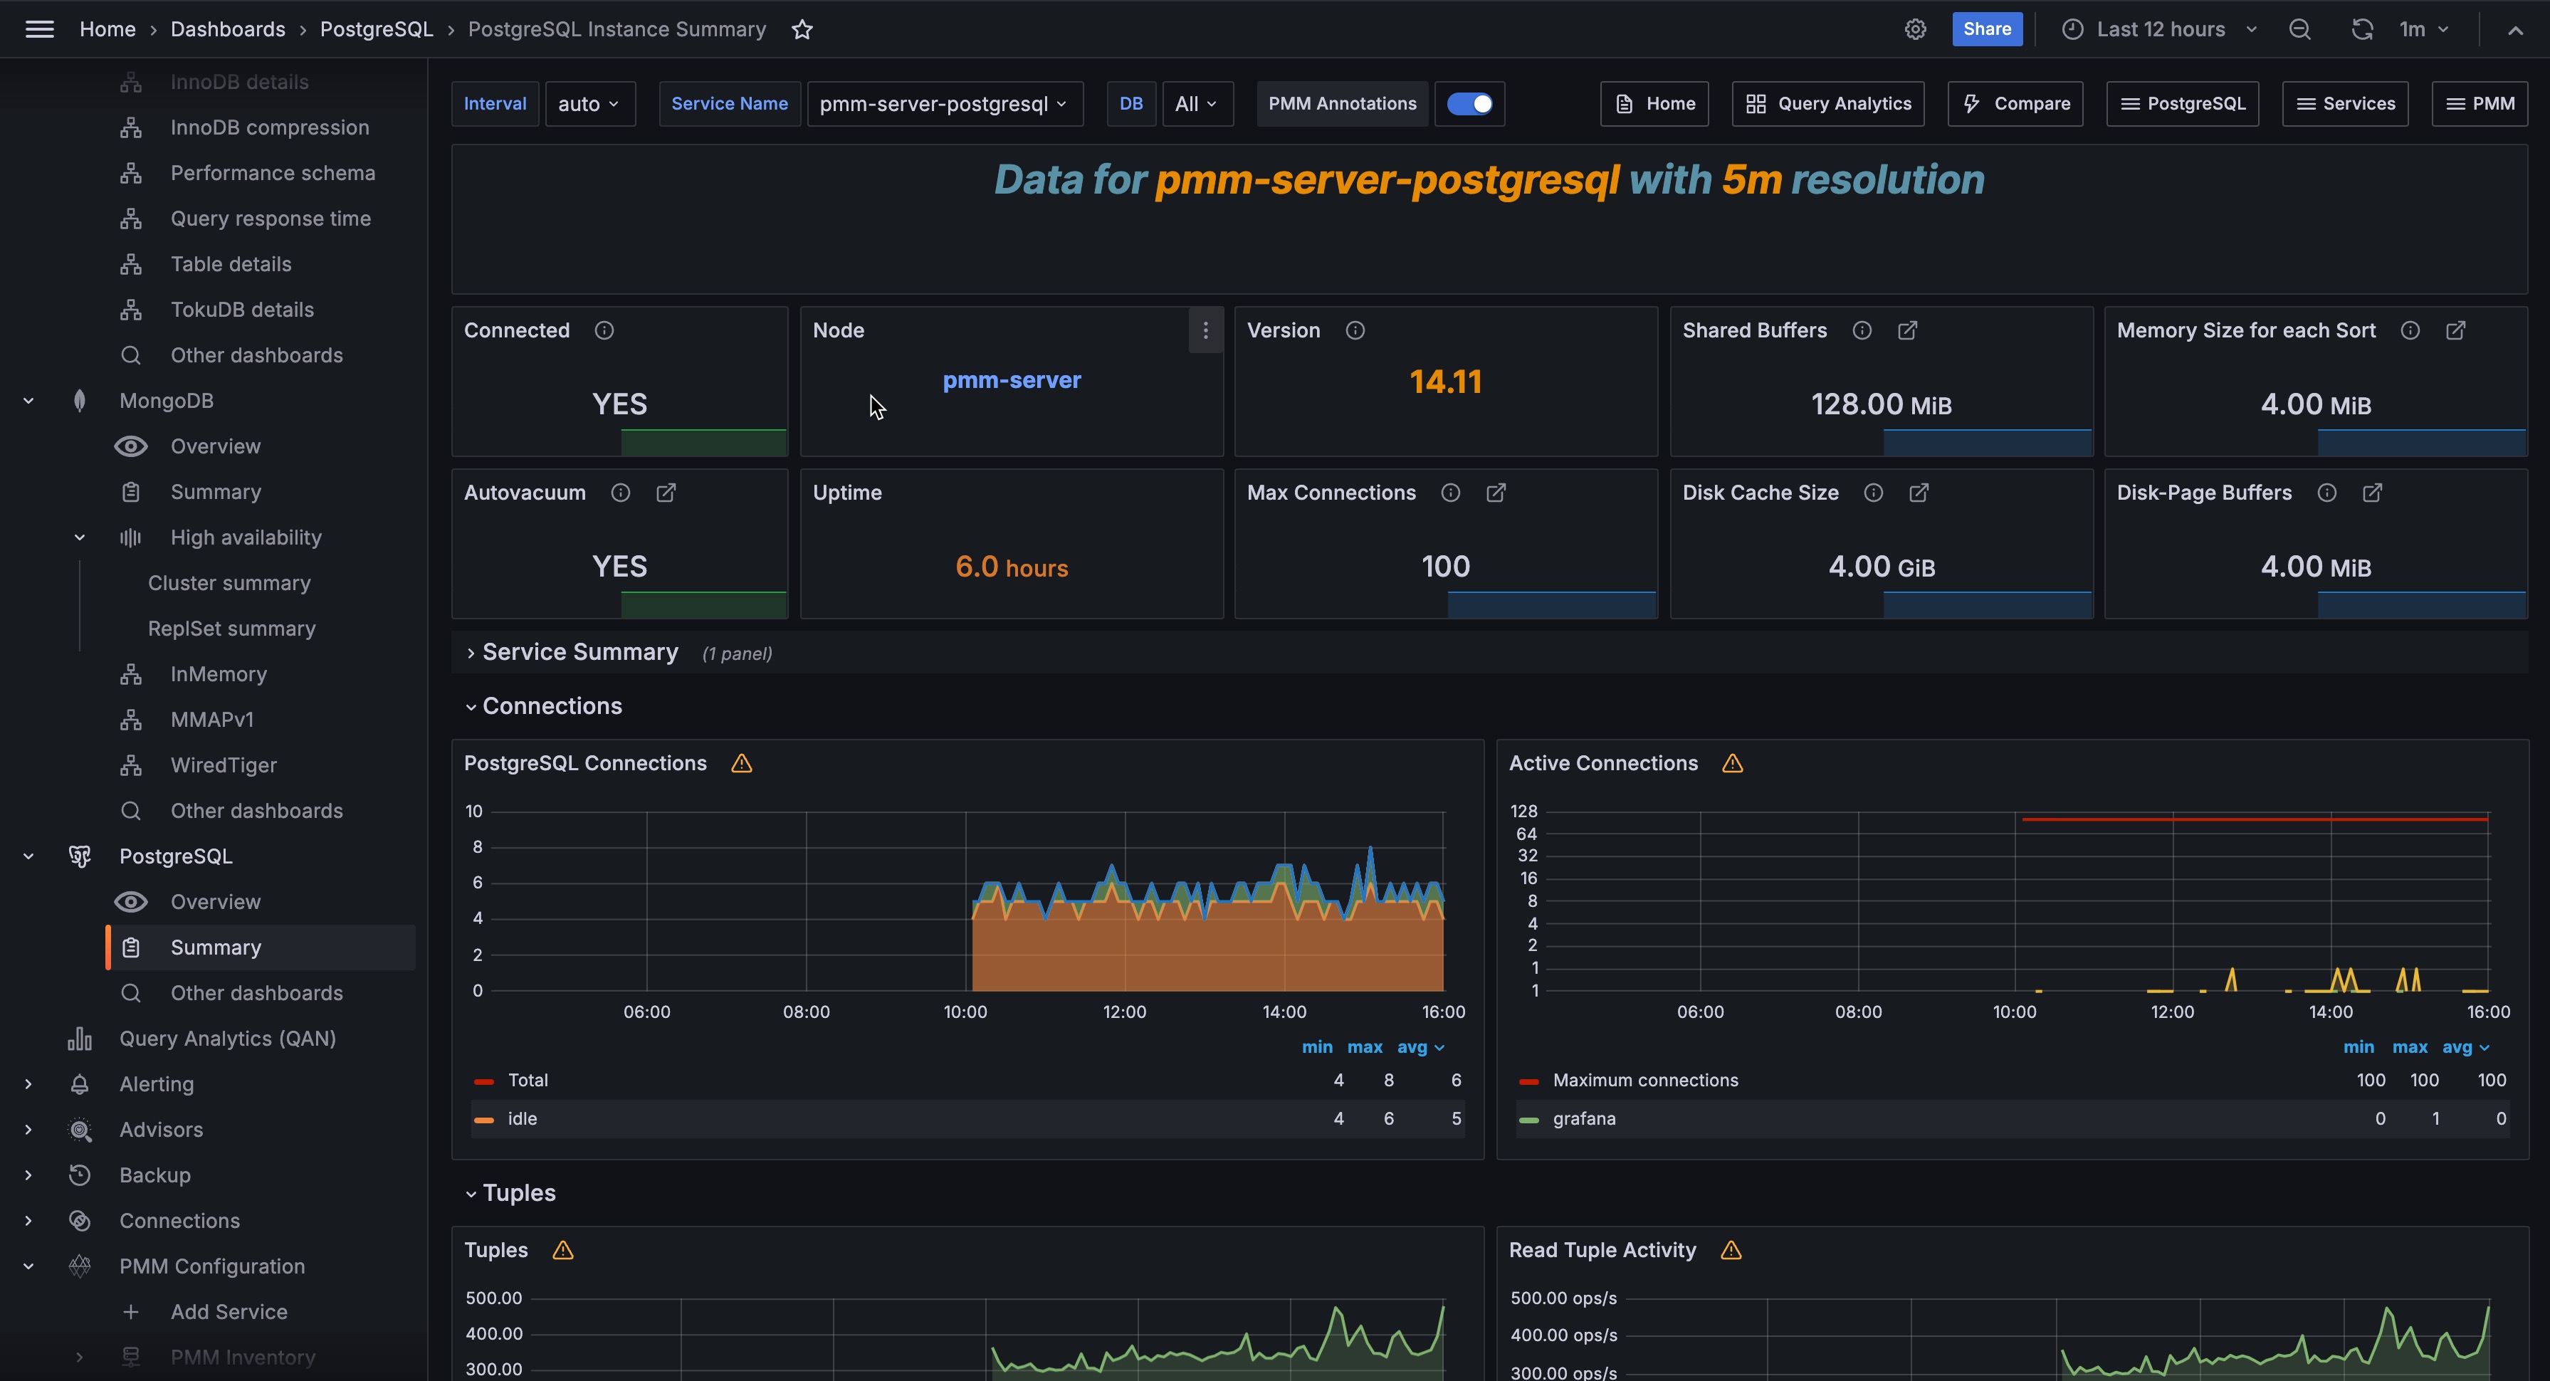Image resolution: width=2550 pixels, height=1381 pixels.
Task: Collapse the top toolbar chevron
Action: 2515,30
